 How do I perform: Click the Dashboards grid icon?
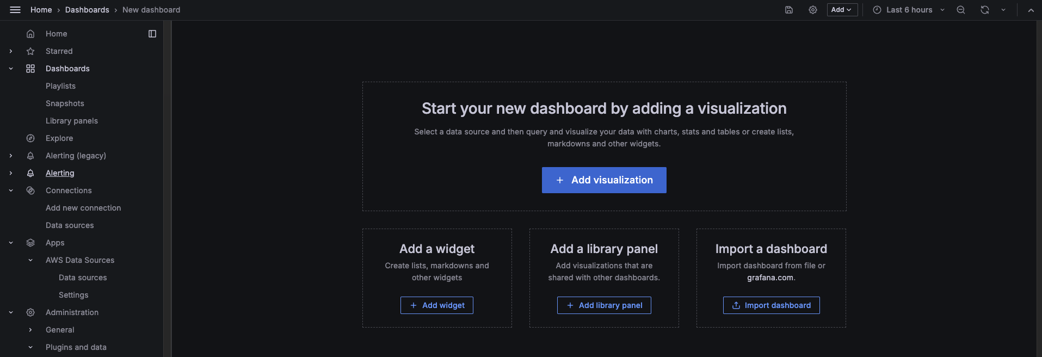click(30, 69)
